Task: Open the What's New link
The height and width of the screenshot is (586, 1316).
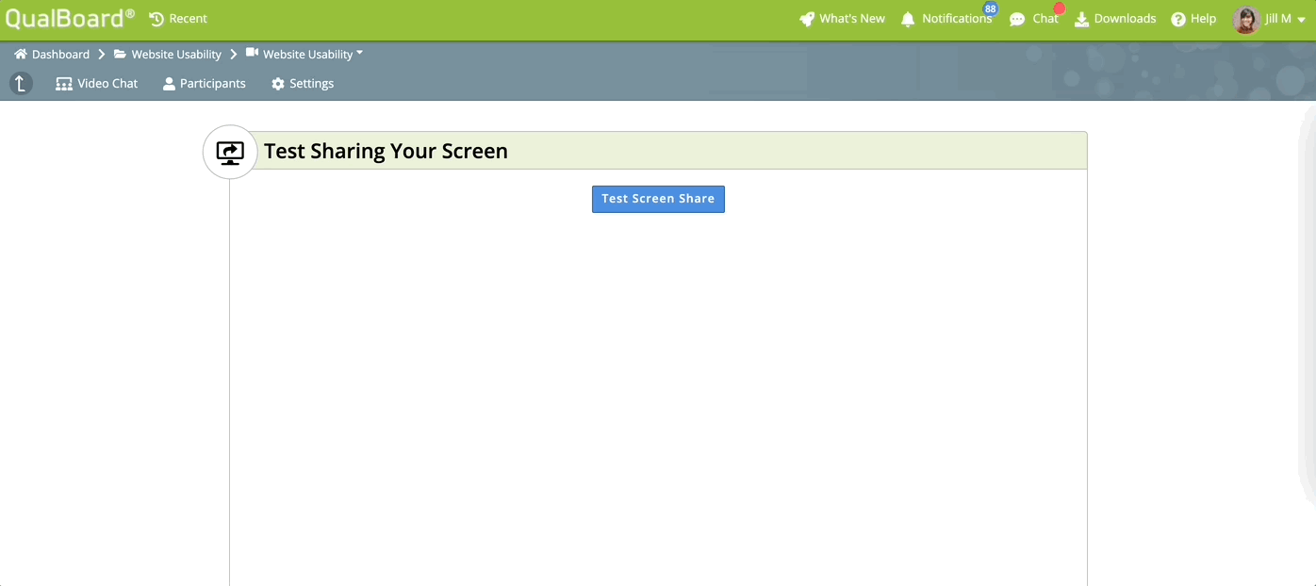Action: click(852, 19)
